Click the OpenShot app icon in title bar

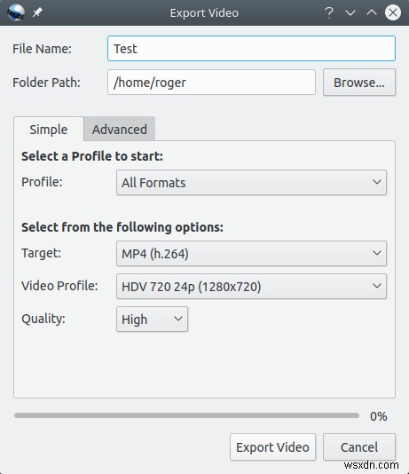tap(16, 12)
